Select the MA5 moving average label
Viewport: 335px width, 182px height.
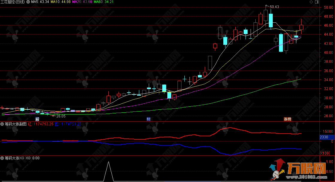coord(40,2)
